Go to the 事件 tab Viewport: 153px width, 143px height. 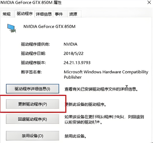pos(59,14)
